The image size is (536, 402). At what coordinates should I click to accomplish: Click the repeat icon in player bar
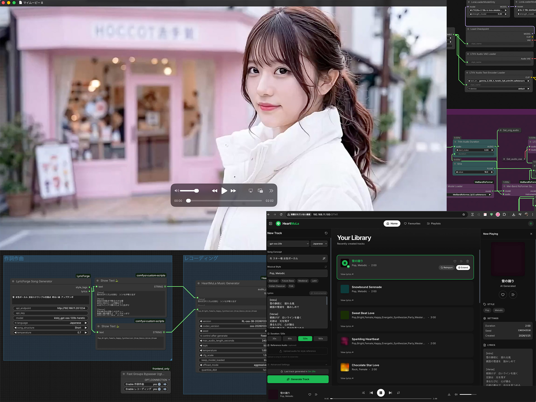[398, 393]
